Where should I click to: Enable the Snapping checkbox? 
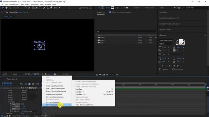(x=80, y=8)
